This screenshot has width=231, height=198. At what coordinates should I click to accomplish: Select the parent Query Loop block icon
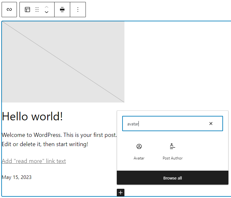(9, 10)
